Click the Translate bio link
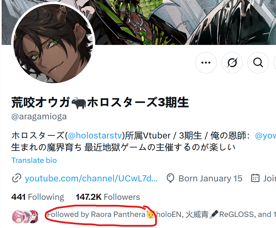 click(x=34, y=160)
